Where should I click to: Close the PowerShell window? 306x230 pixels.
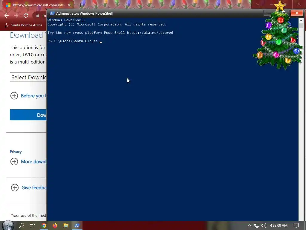297,13
